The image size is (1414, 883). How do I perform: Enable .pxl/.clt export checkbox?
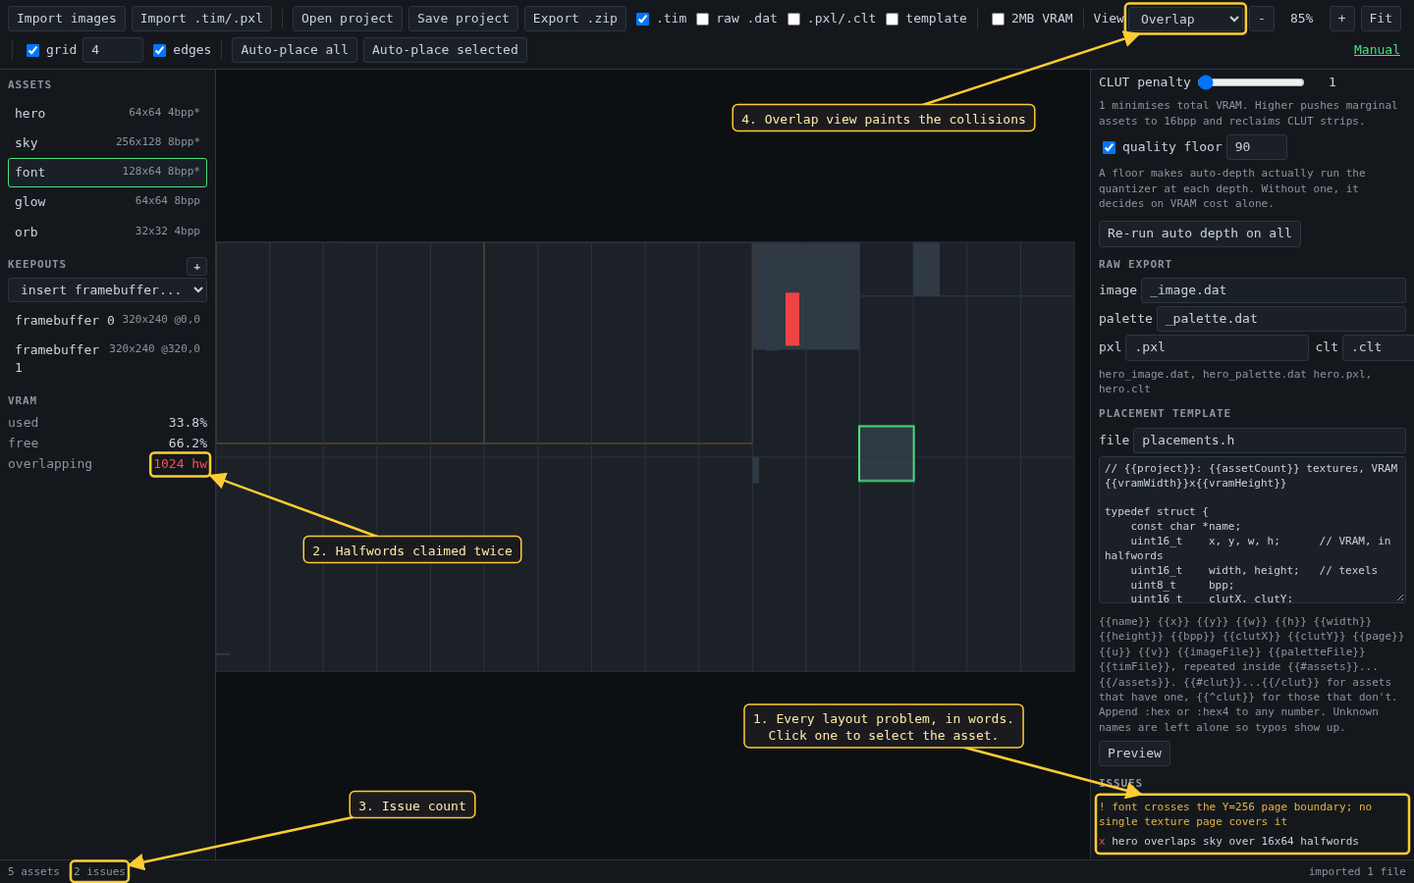(793, 19)
